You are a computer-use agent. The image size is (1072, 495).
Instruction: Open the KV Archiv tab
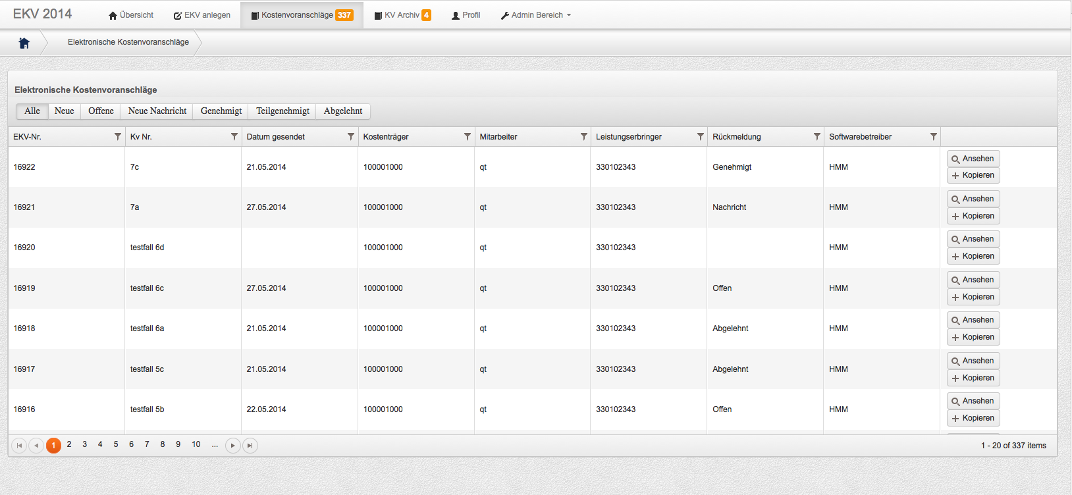[402, 15]
